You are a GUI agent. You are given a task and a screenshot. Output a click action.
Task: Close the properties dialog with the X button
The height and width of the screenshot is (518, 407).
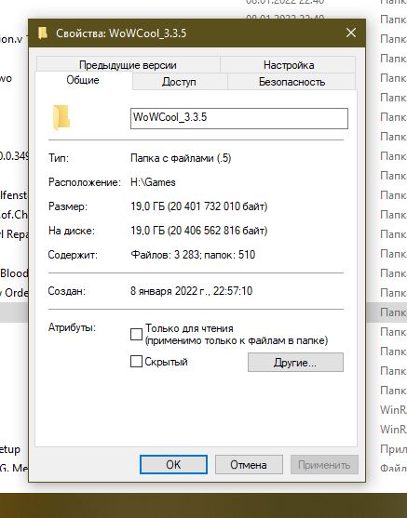pos(351,33)
